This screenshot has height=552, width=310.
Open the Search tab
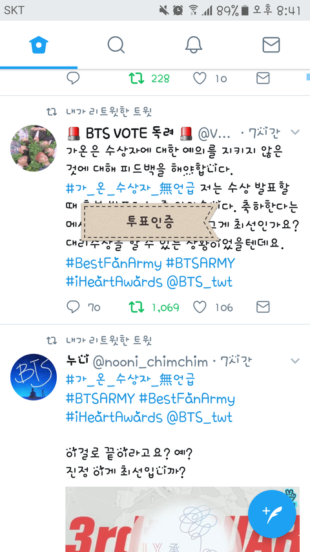tap(116, 45)
